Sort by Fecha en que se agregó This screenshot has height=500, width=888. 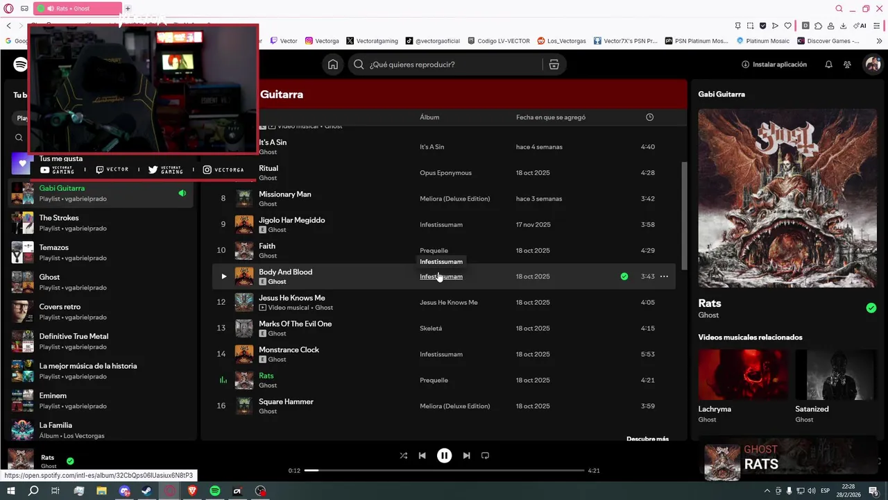point(551,117)
